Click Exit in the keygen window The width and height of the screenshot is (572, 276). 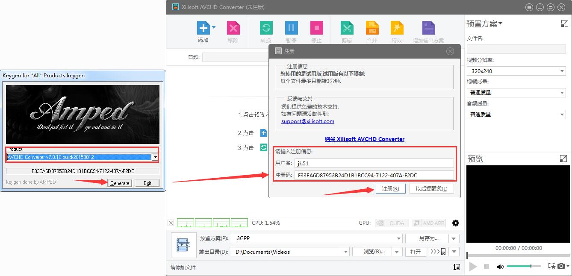pyautogui.click(x=147, y=183)
